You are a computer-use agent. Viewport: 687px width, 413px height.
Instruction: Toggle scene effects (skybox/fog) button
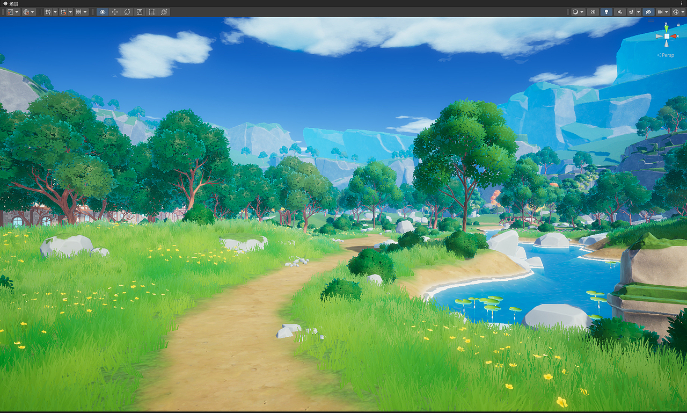[631, 12]
